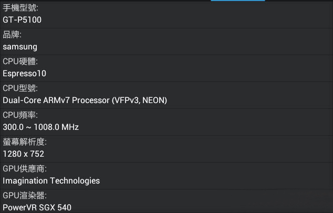The image size is (333, 213).
Task: Tap the 手機型號 label
Action: coord(20,8)
